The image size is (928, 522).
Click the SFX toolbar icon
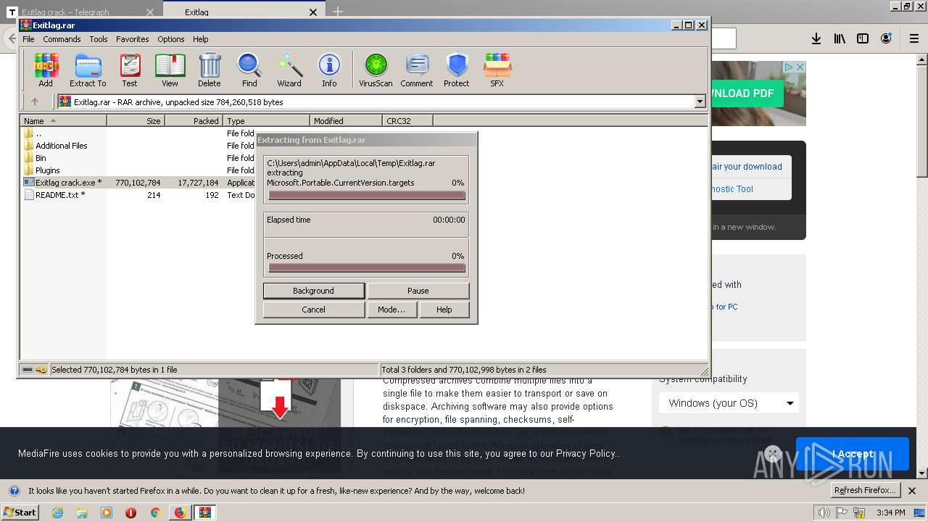click(x=497, y=70)
